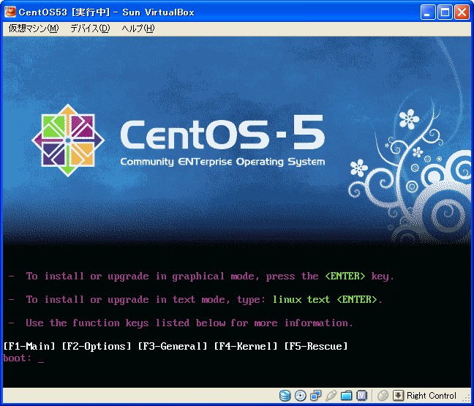The width and height of the screenshot is (474, 406).
Task: Click the mouse integration status icon
Action: click(383, 396)
